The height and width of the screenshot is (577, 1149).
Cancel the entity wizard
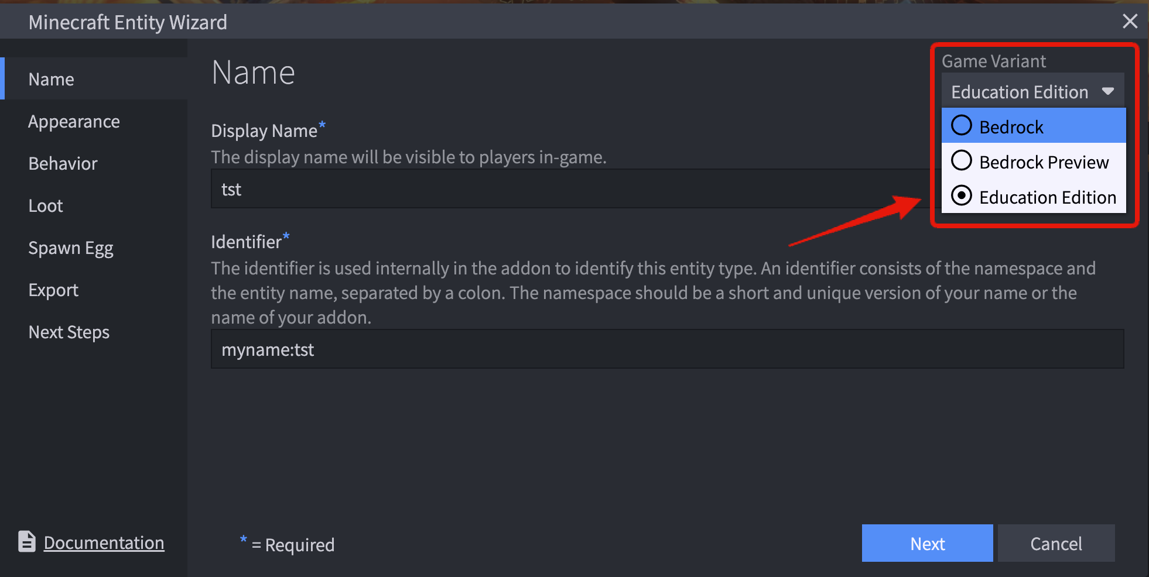point(1056,544)
